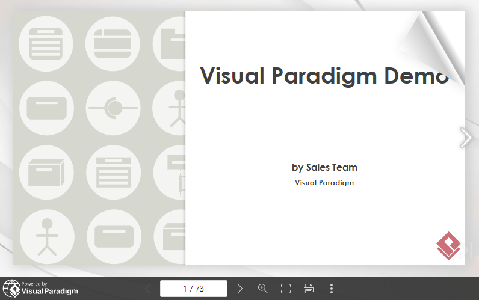The image size is (479, 300).
Task: Click the page number field showing 1 / 73
Action: click(x=194, y=289)
